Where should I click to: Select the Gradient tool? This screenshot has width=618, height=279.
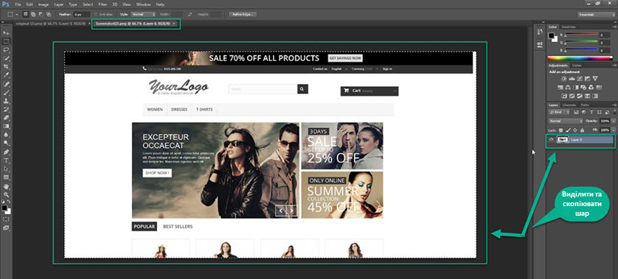pyautogui.click(x=7, y=126)
